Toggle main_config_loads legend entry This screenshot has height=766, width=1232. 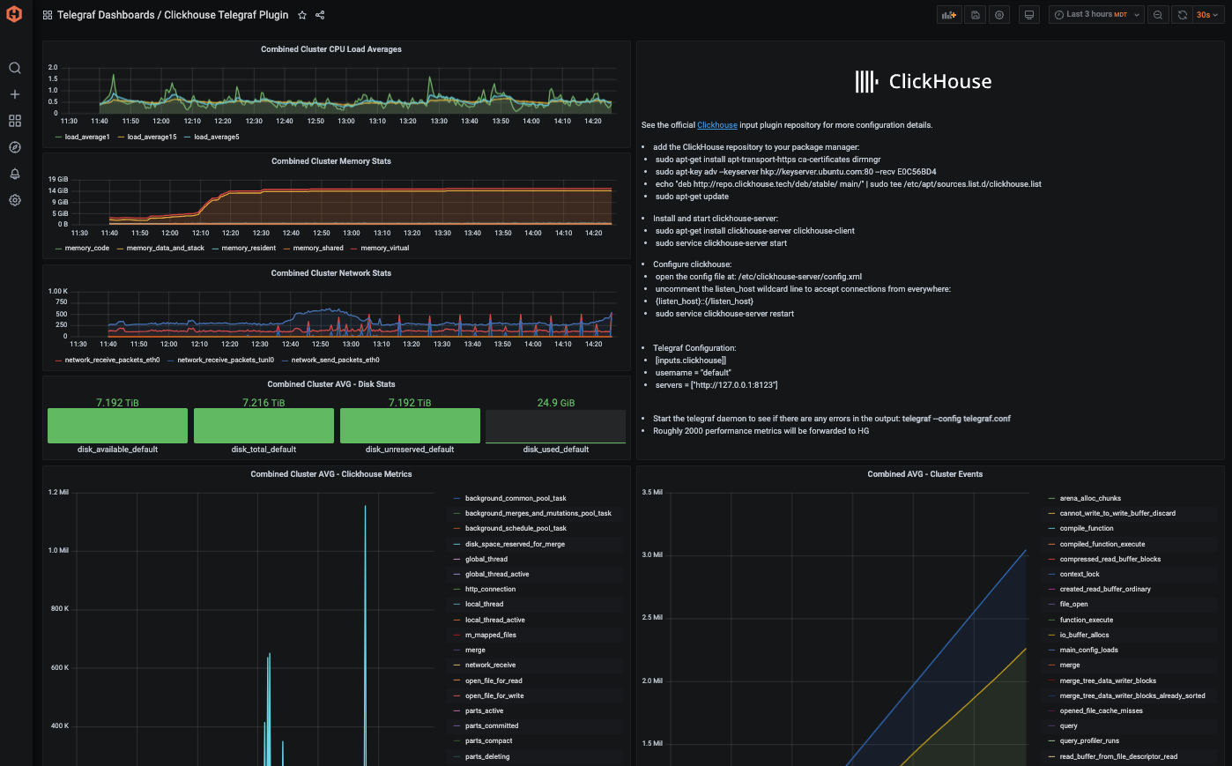pos(1088,650)
